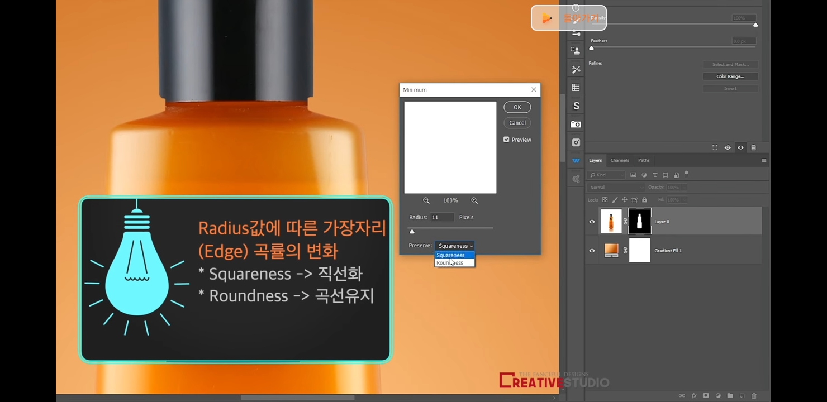Open the blend mode Normal dropdown
The image size is (827, 402).
615,188
